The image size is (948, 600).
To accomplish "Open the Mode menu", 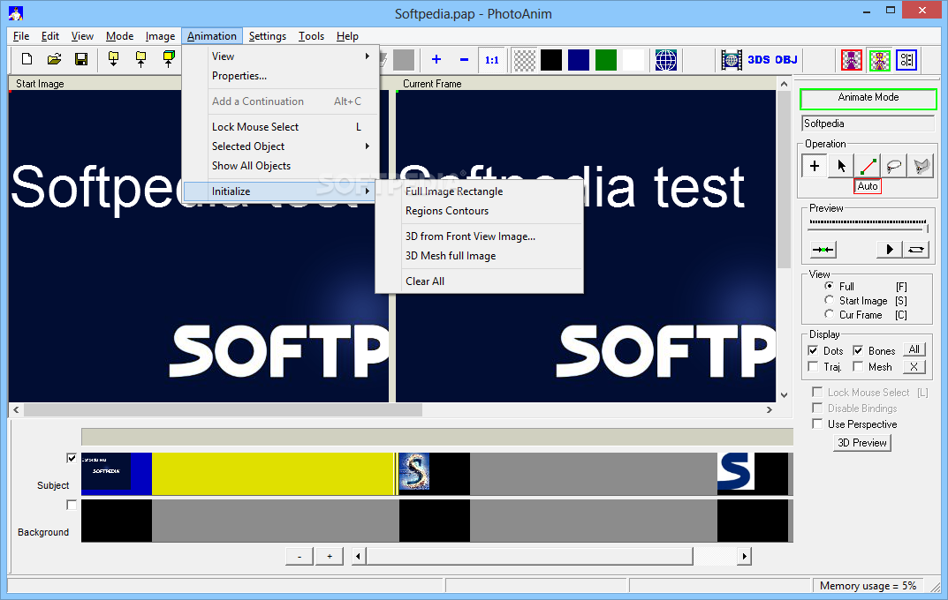I will 119,36.
